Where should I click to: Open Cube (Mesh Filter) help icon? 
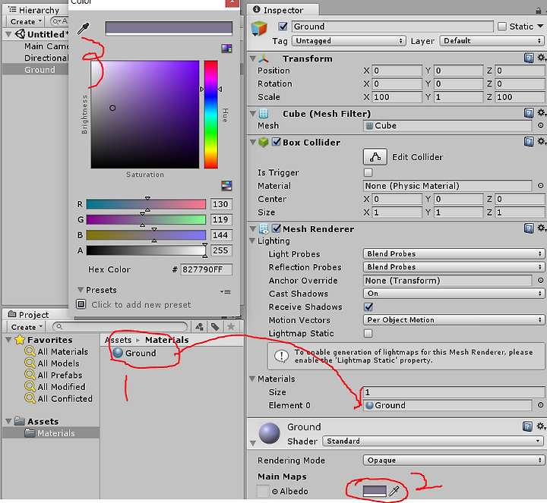tap(529, 113)
